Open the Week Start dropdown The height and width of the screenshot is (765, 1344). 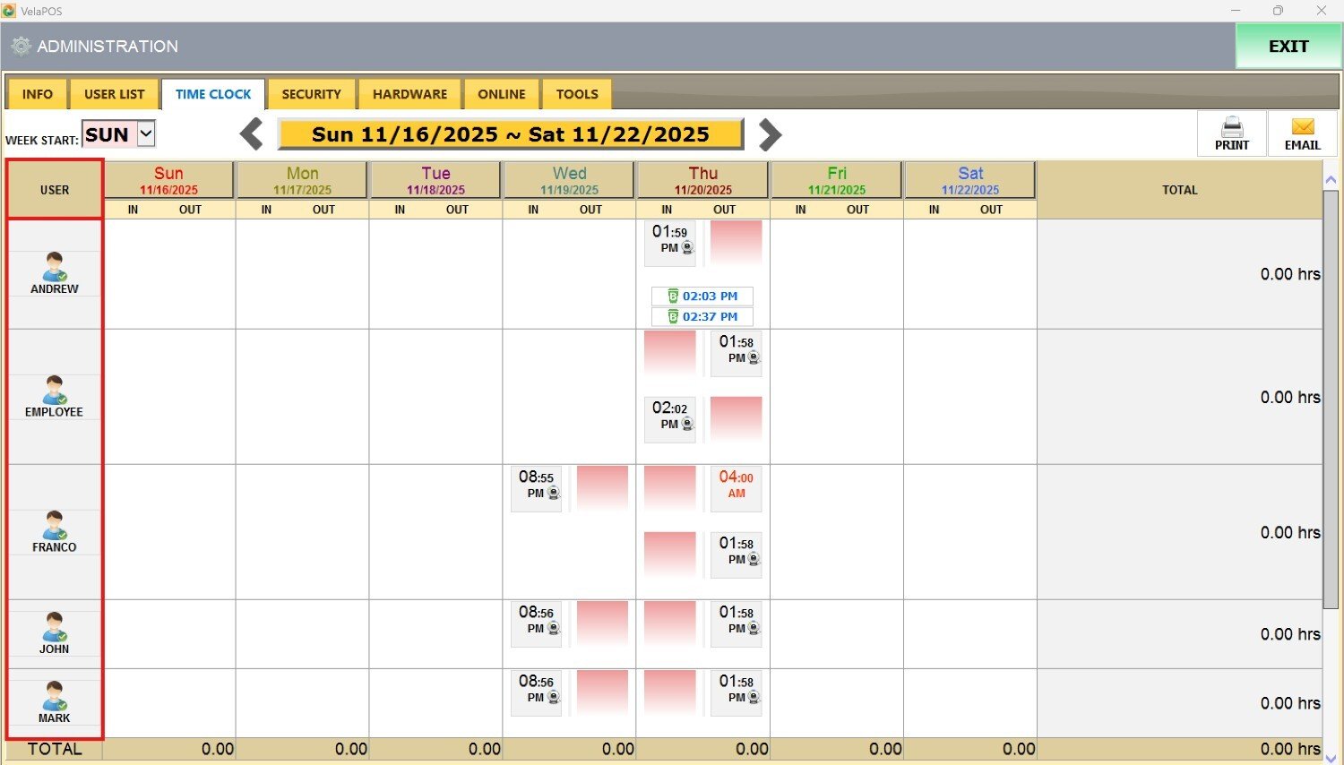146,134
